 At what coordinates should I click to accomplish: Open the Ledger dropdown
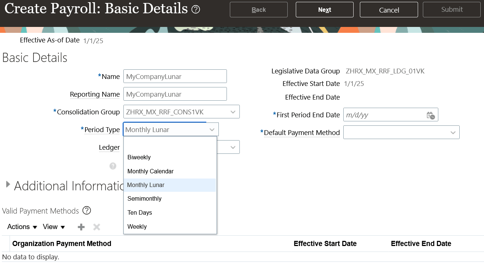coord(232,147)
